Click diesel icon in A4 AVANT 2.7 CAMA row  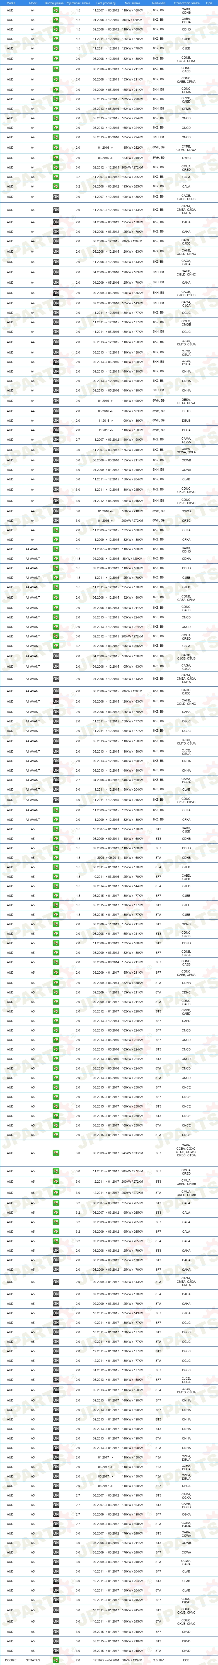click(56, 780)
